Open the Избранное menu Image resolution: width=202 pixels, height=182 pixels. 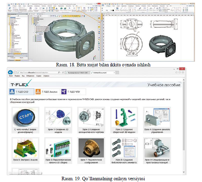tap(30, 76)
